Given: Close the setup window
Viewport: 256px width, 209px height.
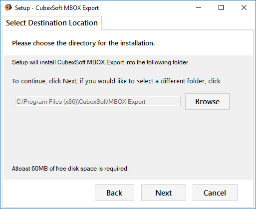Looking at the screenshot, I should (x=244, y=7).
